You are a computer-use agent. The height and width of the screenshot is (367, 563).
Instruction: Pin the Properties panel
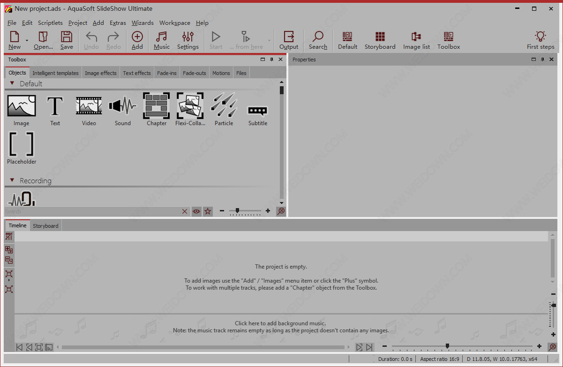point(542,60)
